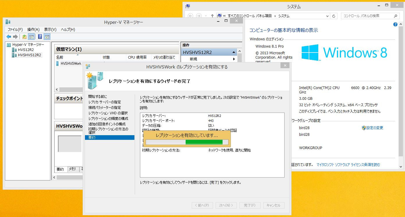
Task: Switch to the 要約 tab in details pane
Action: click(x=60, y=169)
